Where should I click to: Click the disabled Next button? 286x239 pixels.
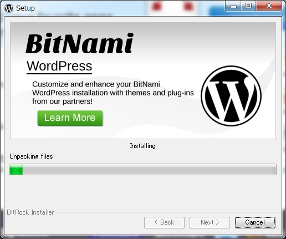click(210, 222)
